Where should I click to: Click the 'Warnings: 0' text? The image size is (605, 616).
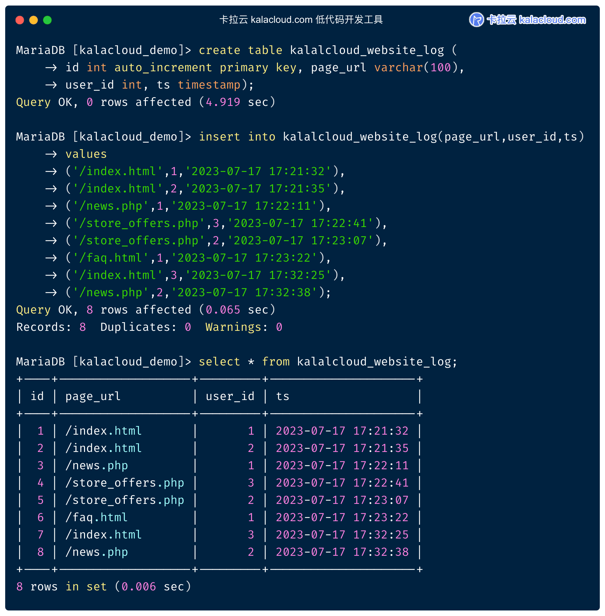pos(244,327)
